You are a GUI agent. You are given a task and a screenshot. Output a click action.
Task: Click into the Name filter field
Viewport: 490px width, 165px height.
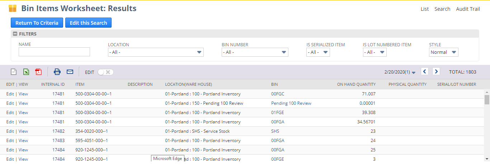54,52
